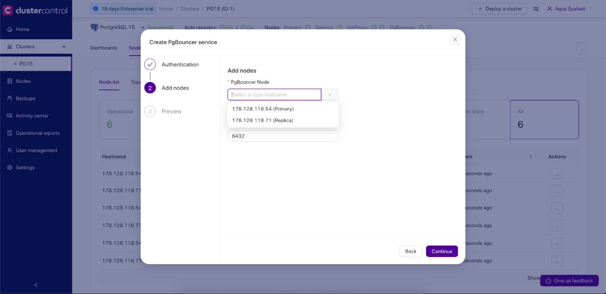Image resolution: width=606 pixels, height=294 pixels.
Task: Click the CLI icon next to Deploy a cluster
Action: (536, 8)
